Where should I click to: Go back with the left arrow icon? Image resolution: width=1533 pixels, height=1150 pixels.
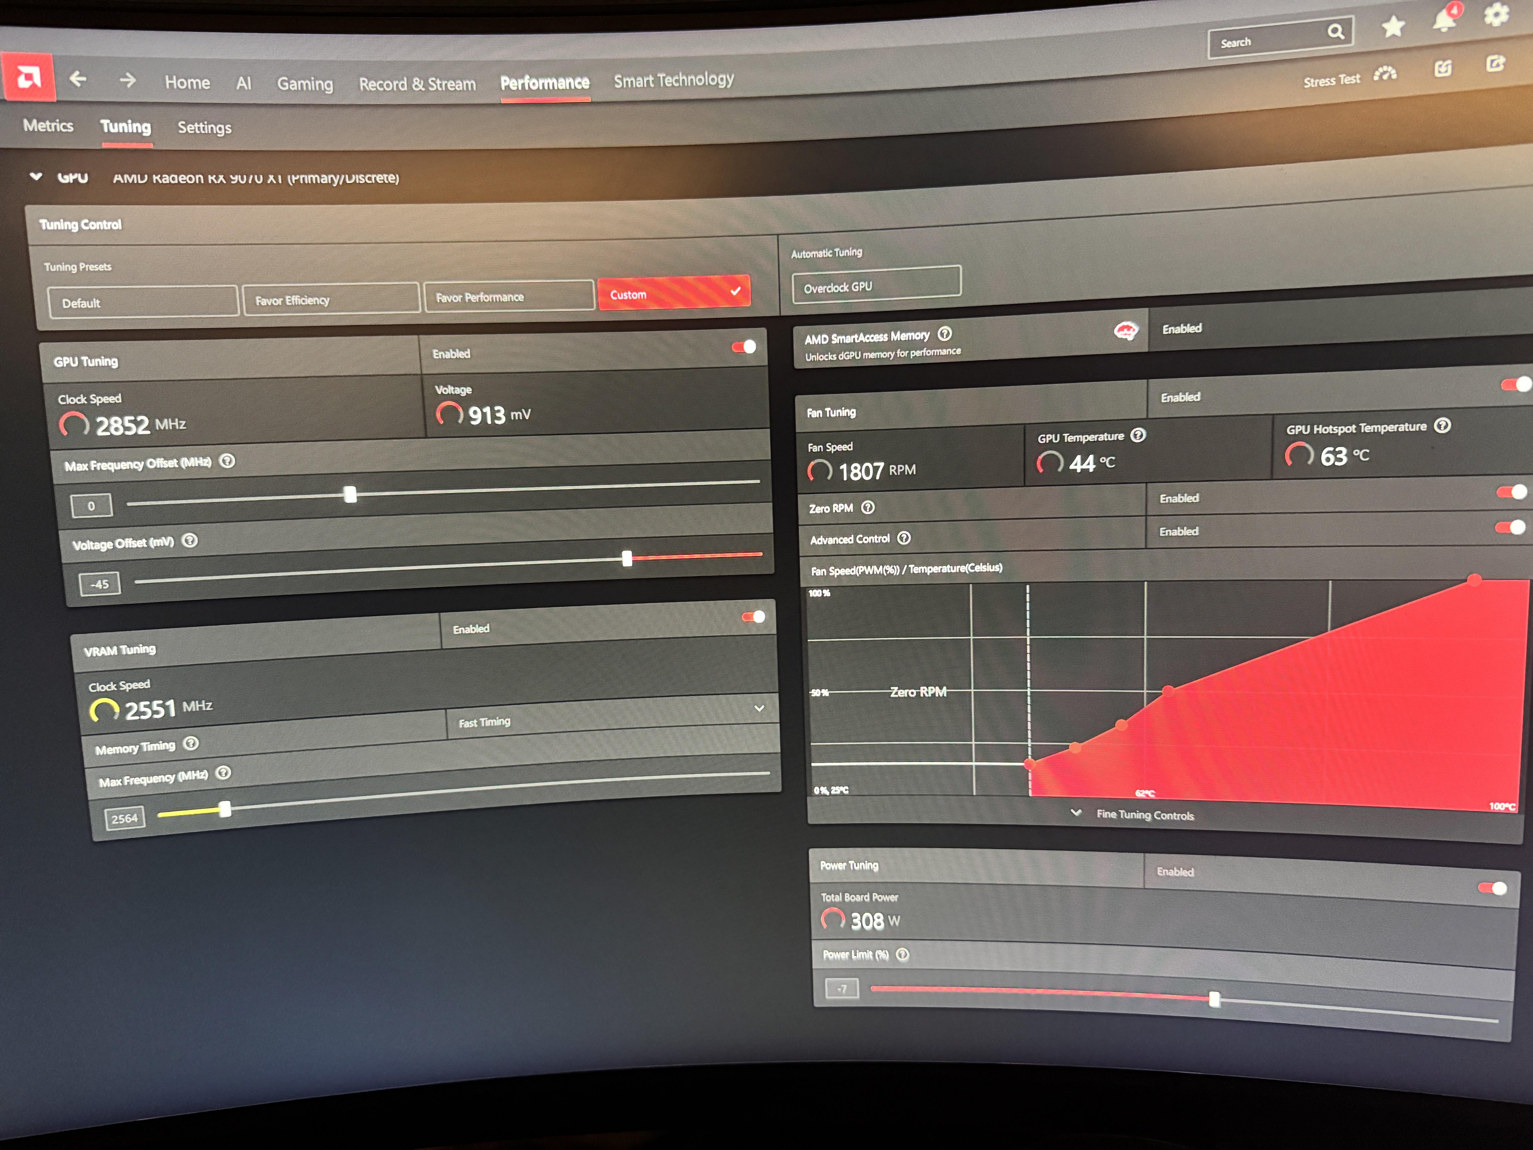tap(78, 79)
